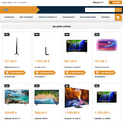Screen dimensions: 123x121
Task: Click the cart icon on the 327,00 € item
Action: point(7,73)
